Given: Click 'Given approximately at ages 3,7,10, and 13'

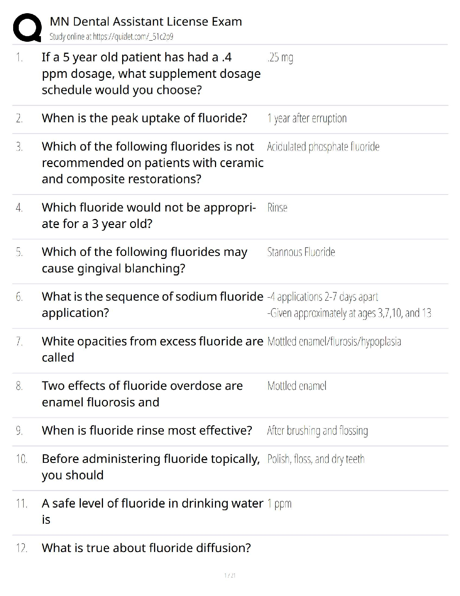Looking at the screenshot, I should tap(349, 313).
